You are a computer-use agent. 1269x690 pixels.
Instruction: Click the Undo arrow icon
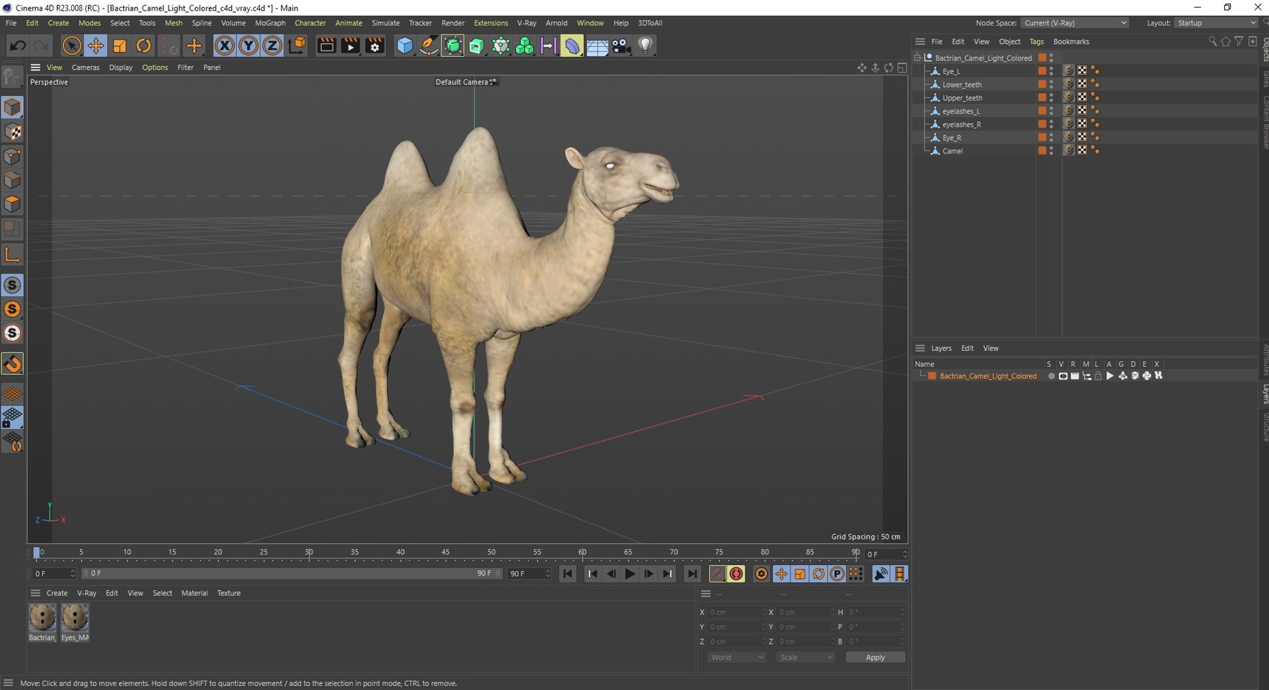coord(18,46)
